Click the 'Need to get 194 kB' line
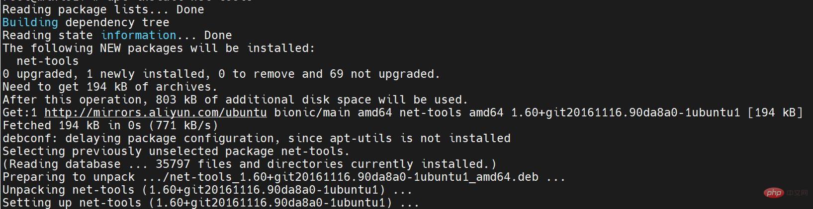 pyautogui.click(x=107, y=87)
